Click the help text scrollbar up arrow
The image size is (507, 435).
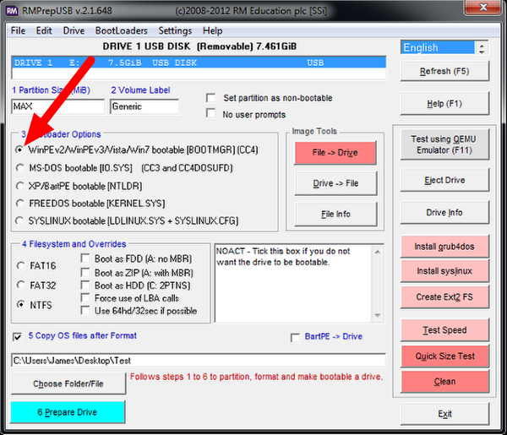378,252
